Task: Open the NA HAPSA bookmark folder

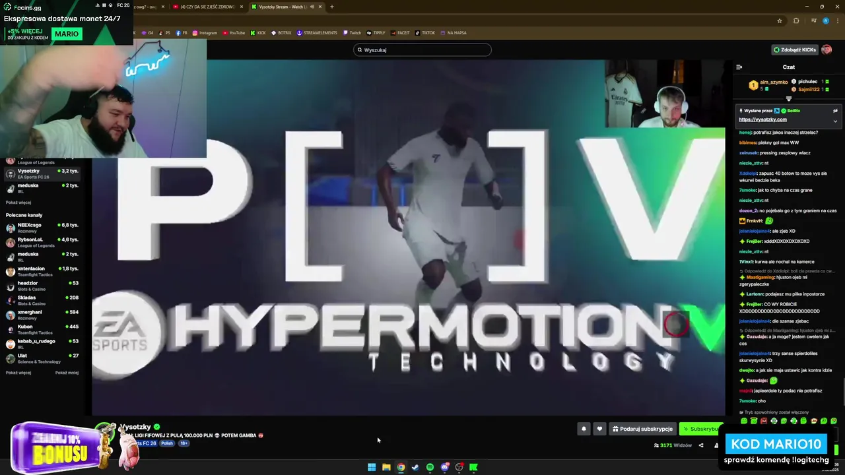Action: point(453,32)
